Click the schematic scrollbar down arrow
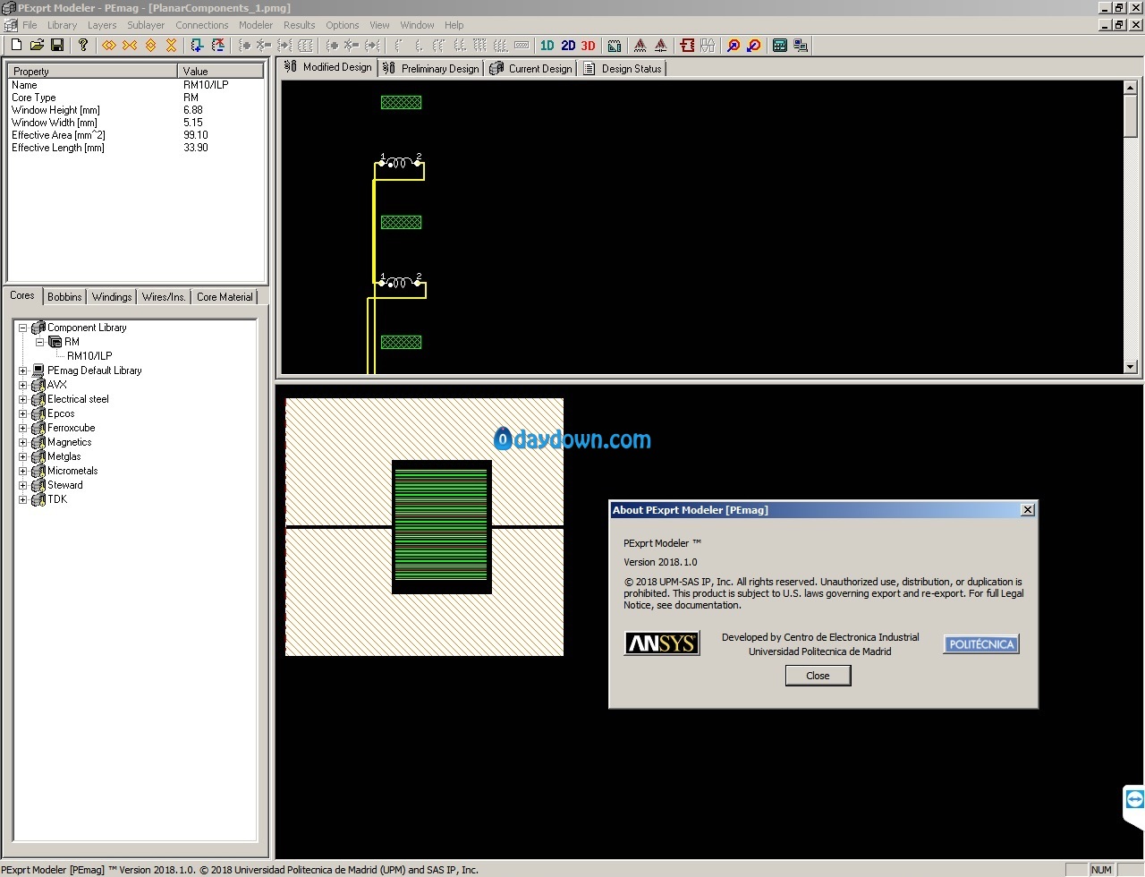The width and height of the screenshot is (1145, 877). click(1130, 366)
